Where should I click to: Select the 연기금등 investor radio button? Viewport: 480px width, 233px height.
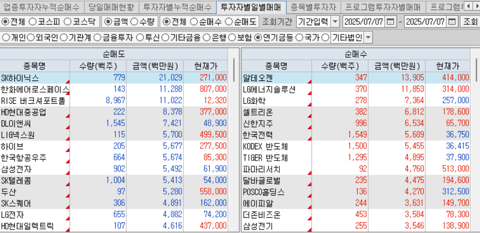point(259,37)
